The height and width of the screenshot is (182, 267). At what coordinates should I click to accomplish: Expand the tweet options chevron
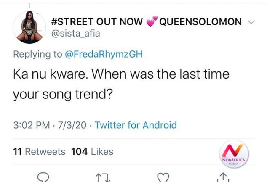click(251, 22)
